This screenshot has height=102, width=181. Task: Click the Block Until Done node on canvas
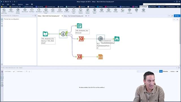tap(63, 34)
